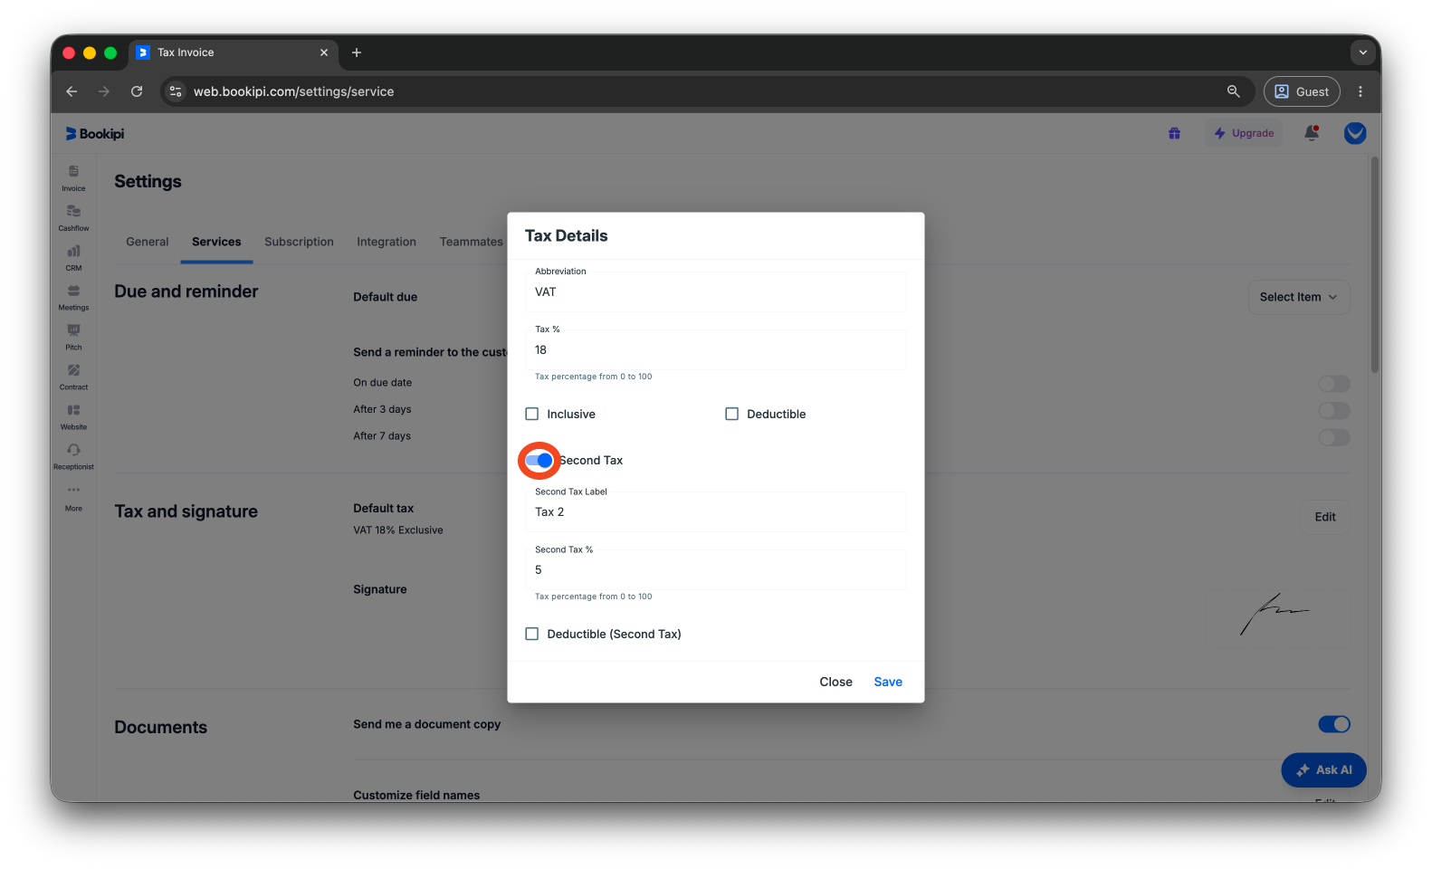
Task: Click the signature image
Action: tap(1274, 615)
